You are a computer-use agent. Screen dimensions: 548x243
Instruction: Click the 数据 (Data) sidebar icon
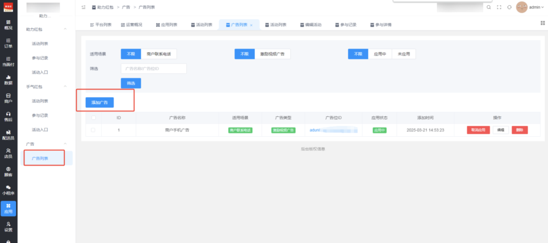[x=8, y=80]
